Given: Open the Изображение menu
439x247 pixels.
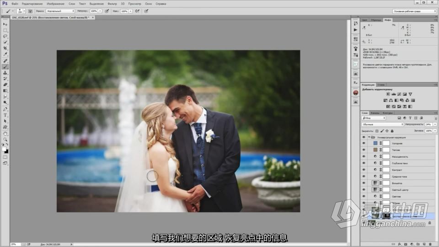Looking at the screenshot, I should 55,4.
